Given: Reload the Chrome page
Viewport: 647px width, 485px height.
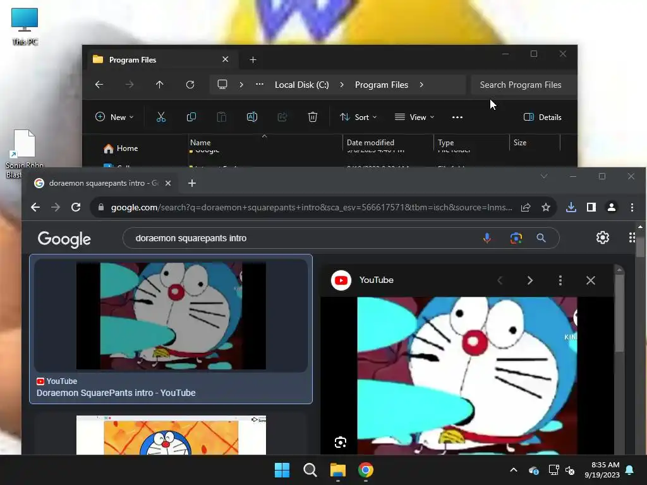Looking at the screenshot, I should tap(76, 207).
